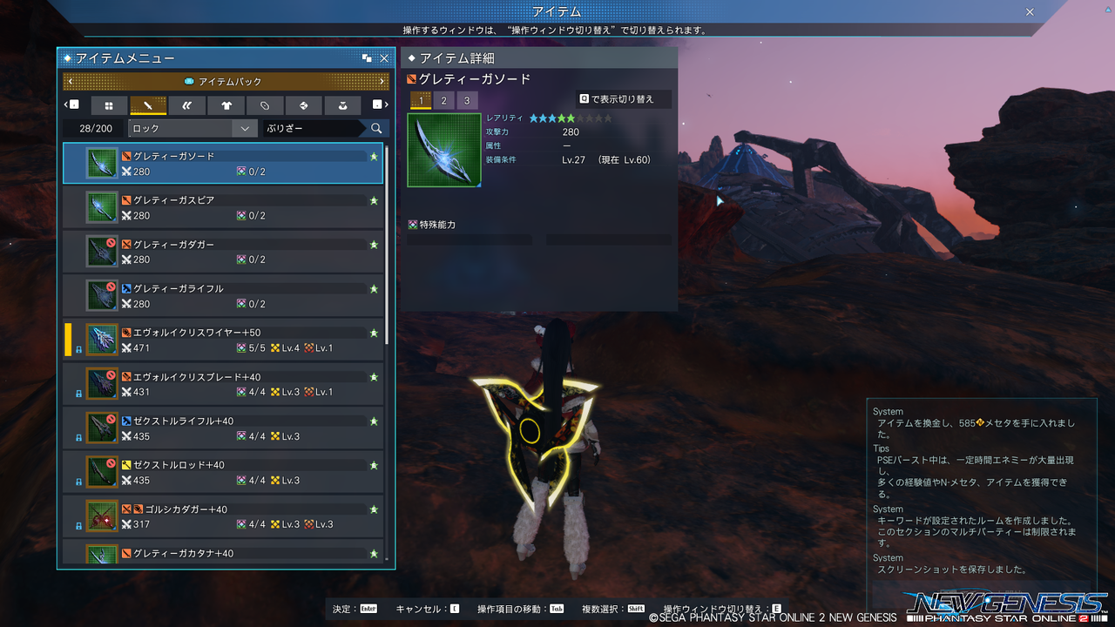This screenshot has height=627, width=1115.
Task: Select the weapons sword category tab
Action: pyautogui.click(x=148, y=105)
